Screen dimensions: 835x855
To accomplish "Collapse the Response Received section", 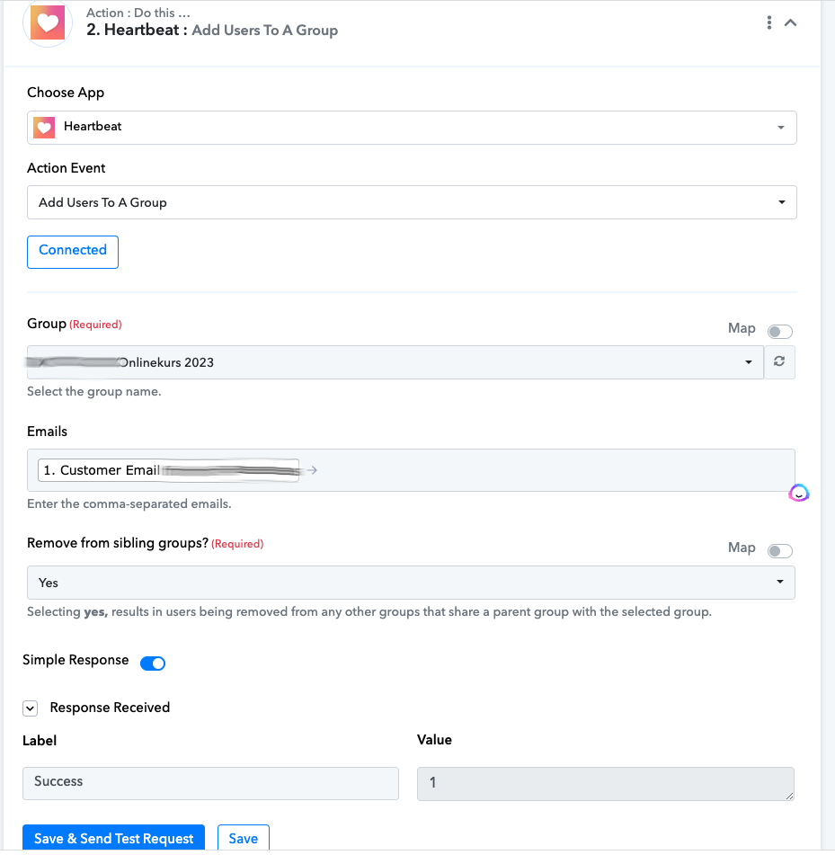I will (31, 708).
